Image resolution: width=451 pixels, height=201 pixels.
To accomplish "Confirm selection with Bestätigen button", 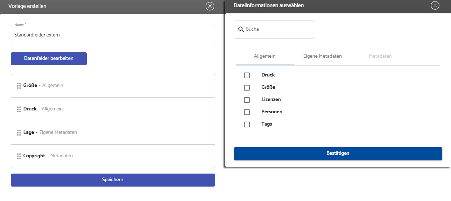I will 338,153.
